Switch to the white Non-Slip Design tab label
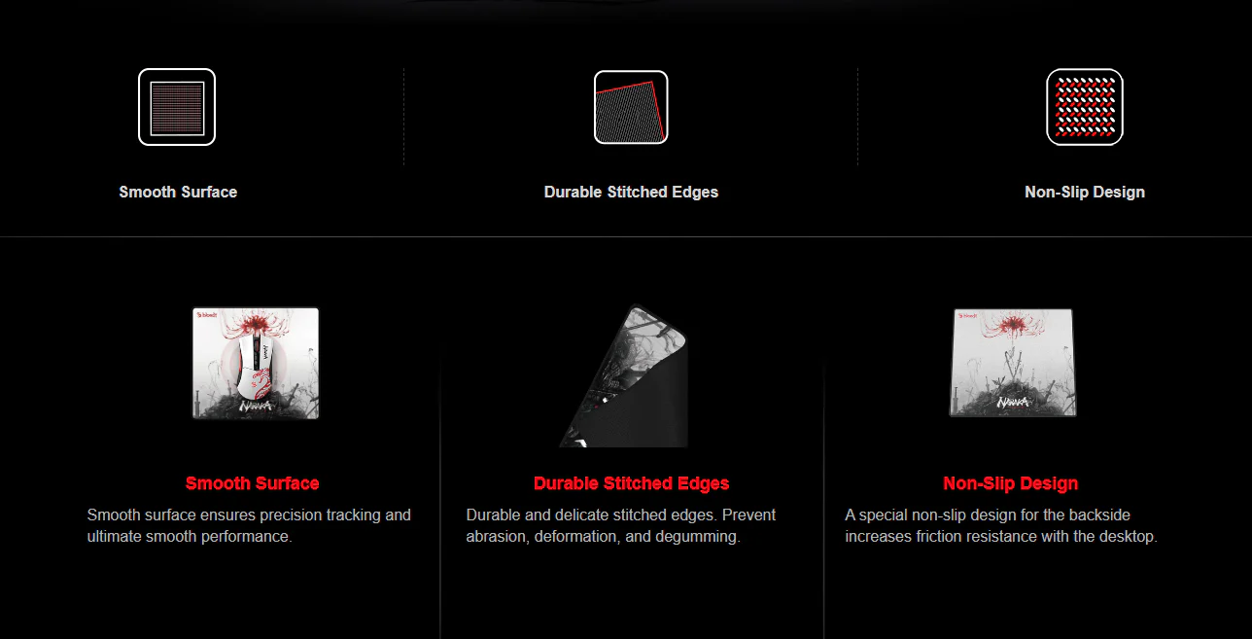 1085,192
